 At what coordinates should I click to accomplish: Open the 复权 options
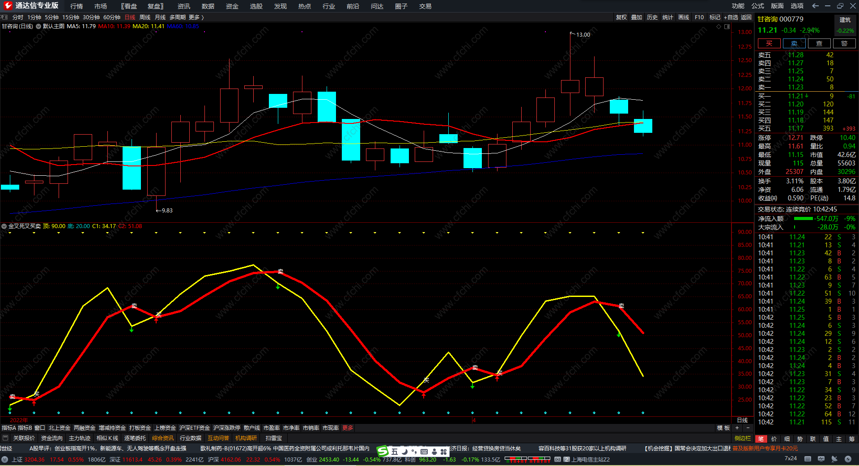coord(621,17)
